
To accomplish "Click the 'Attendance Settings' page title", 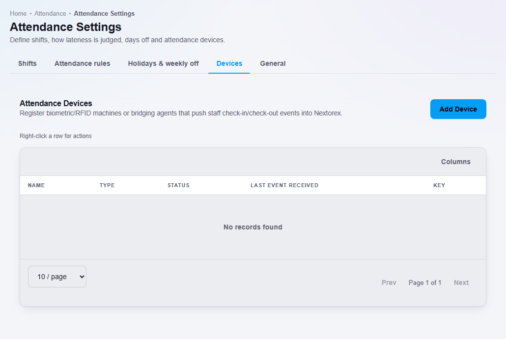I will tap(65, 27).
